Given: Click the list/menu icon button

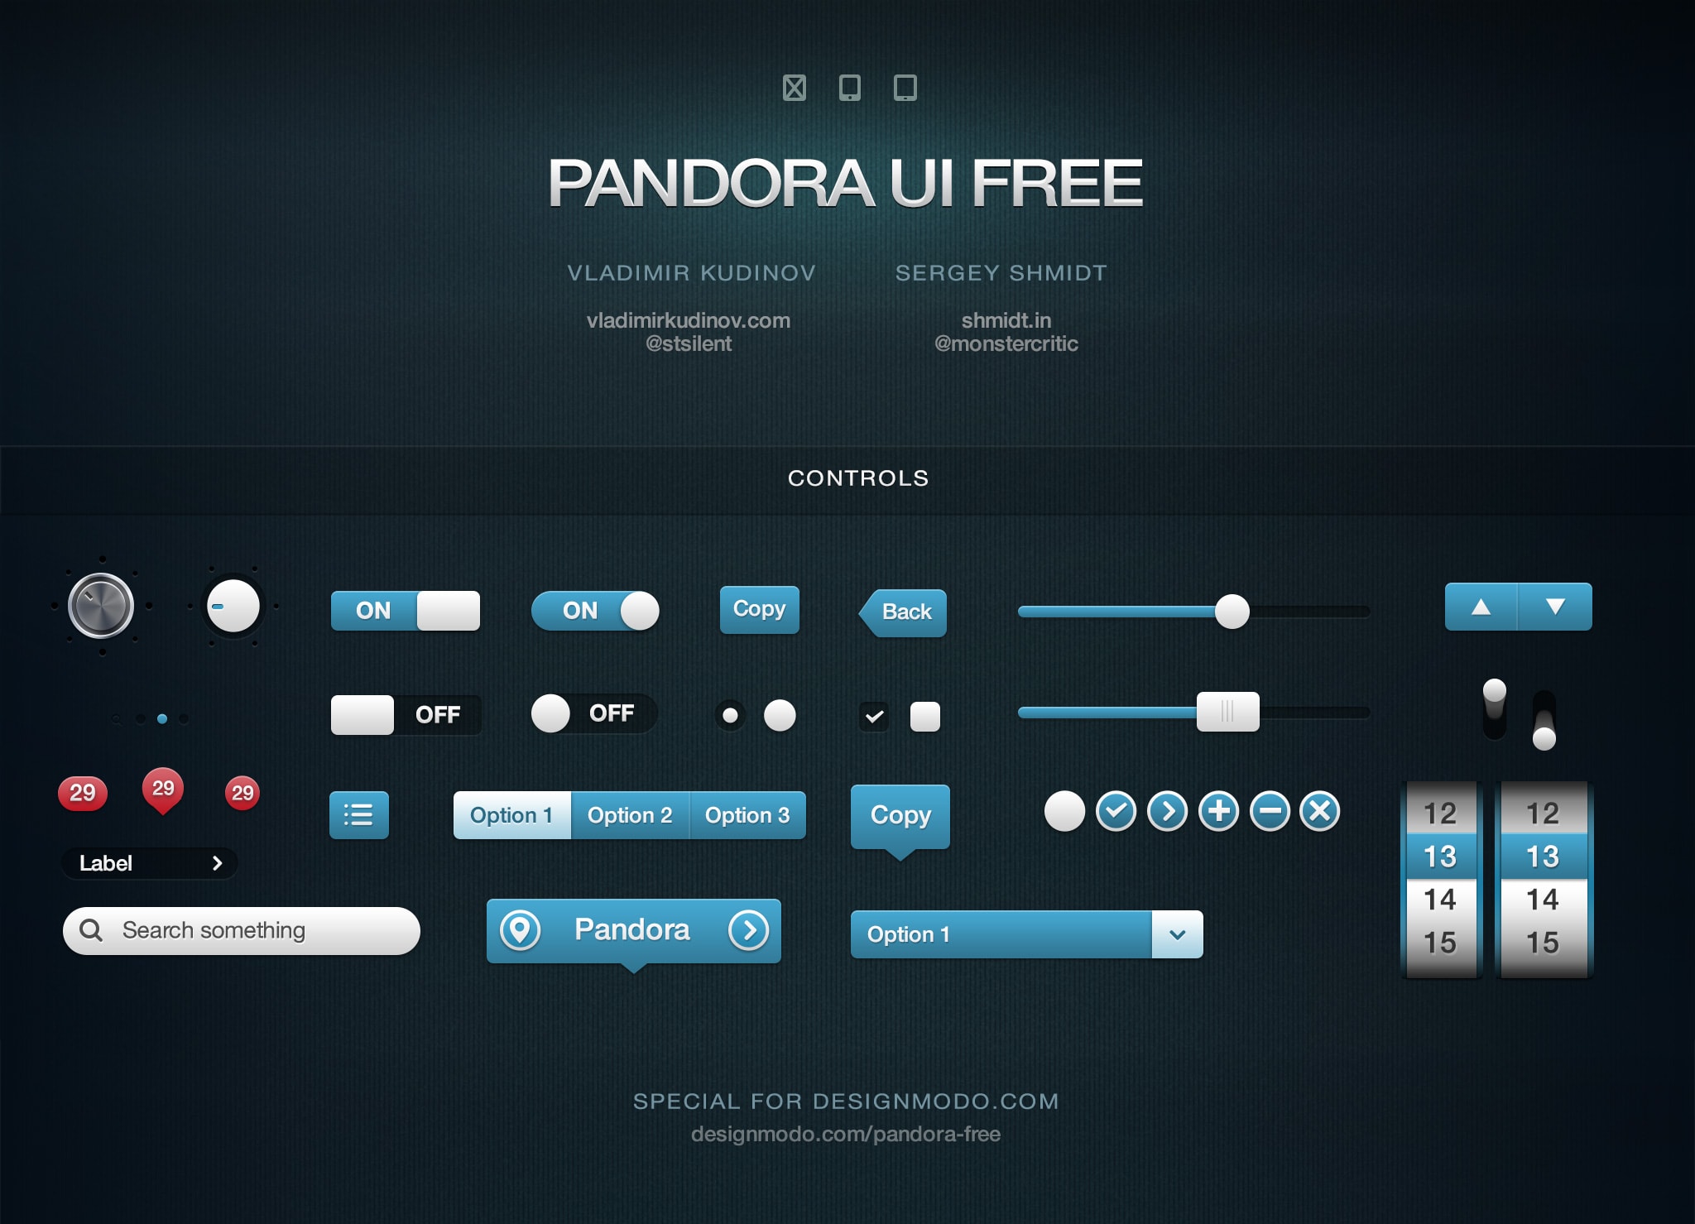Looking at the screenshot, I should tap(357, 814).
